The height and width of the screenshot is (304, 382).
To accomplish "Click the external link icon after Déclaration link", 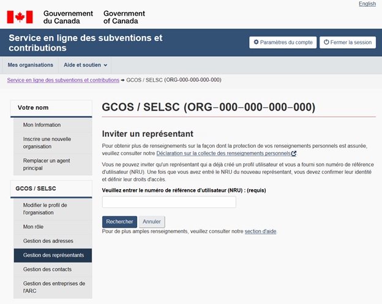I will coord(294,153).
